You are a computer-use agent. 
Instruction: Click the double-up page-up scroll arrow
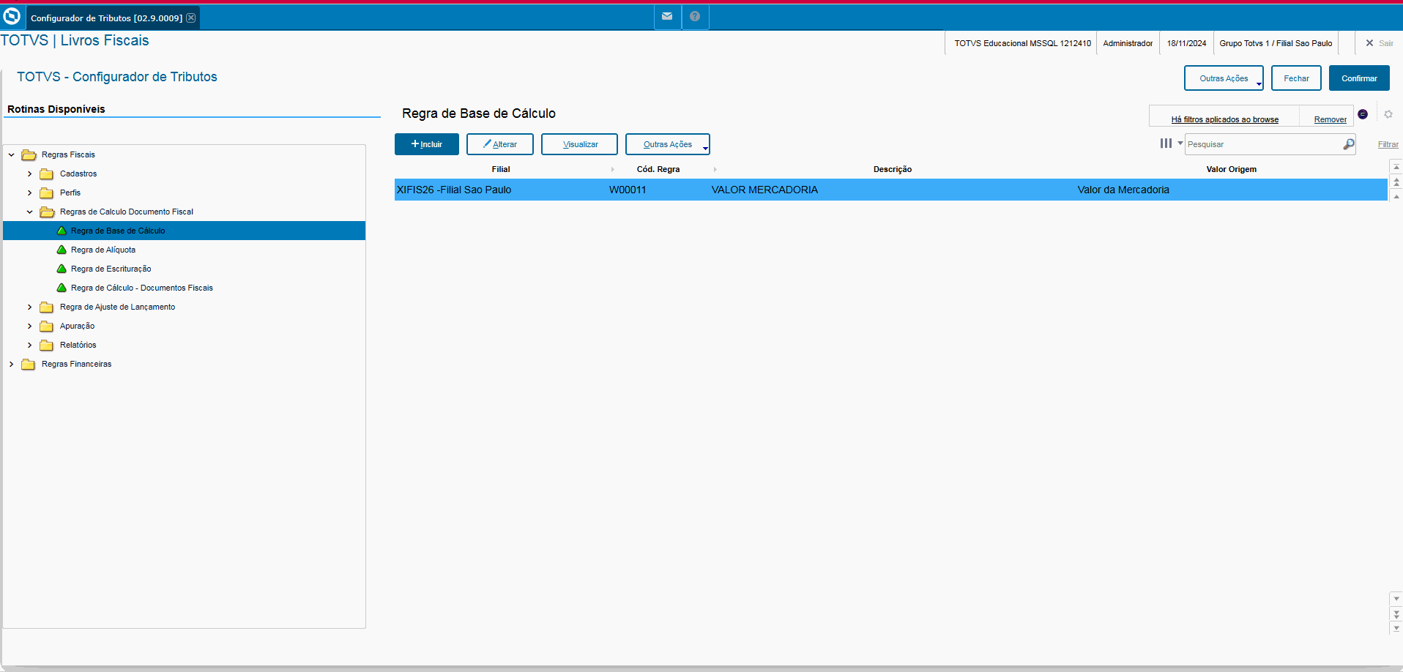pos(1396,182)
